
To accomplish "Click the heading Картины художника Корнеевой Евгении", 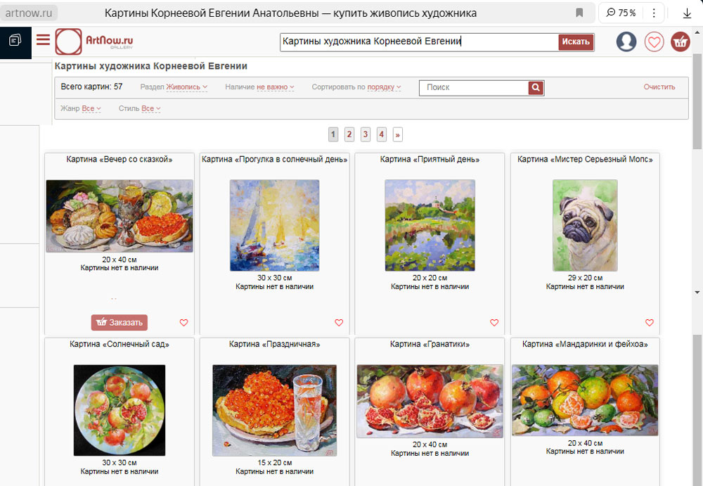I will click(150, 66).
